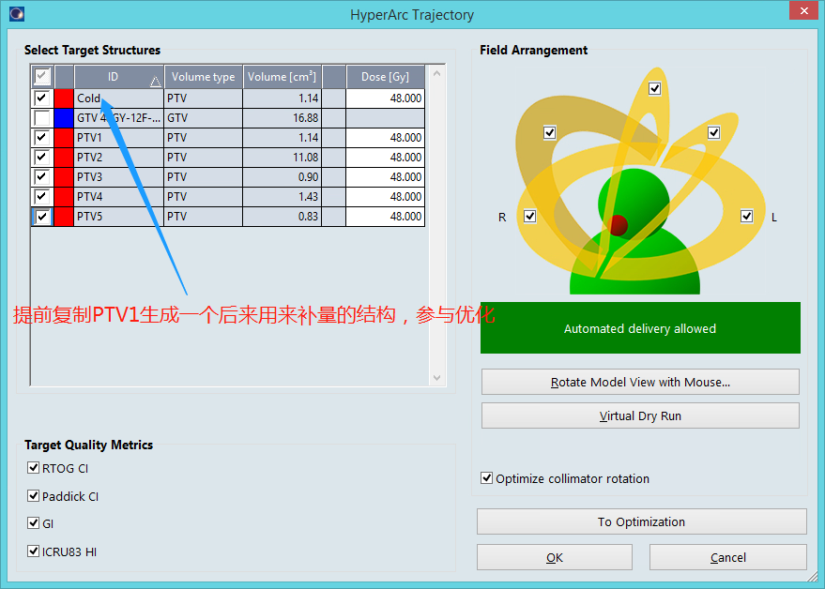The width and height of the screenshot is (825, 589).
Task: Sort table by ID column header
Action: [x=119, y=77]
